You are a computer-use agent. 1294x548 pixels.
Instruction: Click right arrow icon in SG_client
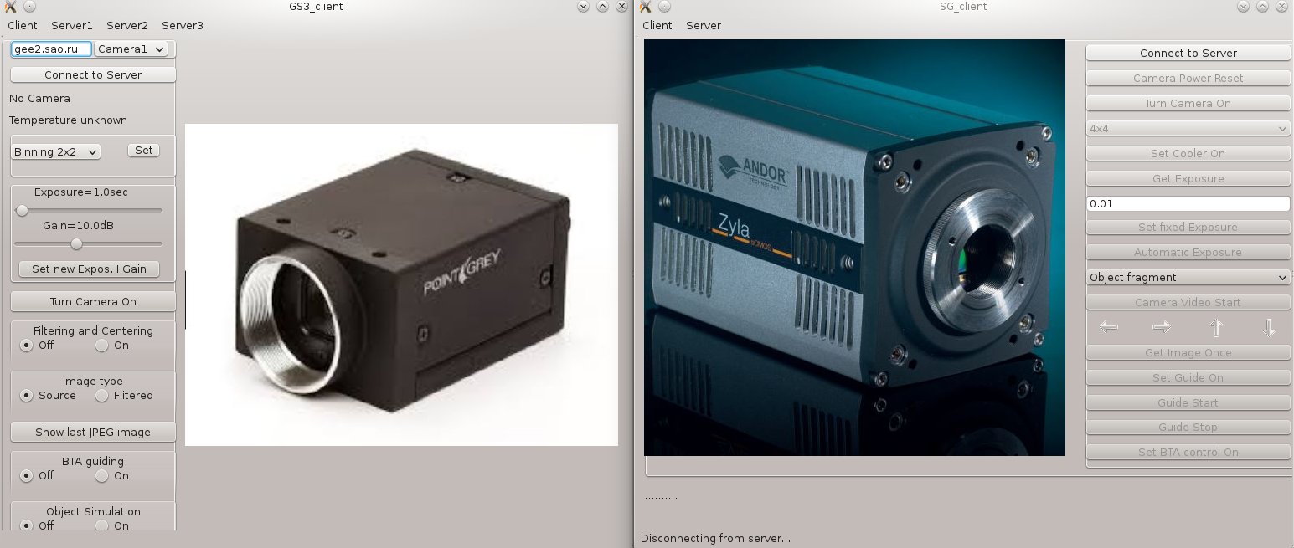(1161, 327)
